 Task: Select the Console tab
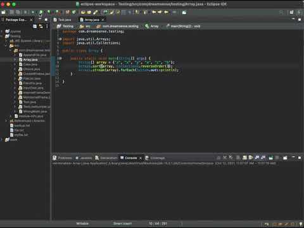tap(129, 158)
